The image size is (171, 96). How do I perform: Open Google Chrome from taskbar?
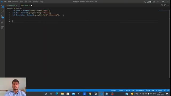click(x=90, y=94)
